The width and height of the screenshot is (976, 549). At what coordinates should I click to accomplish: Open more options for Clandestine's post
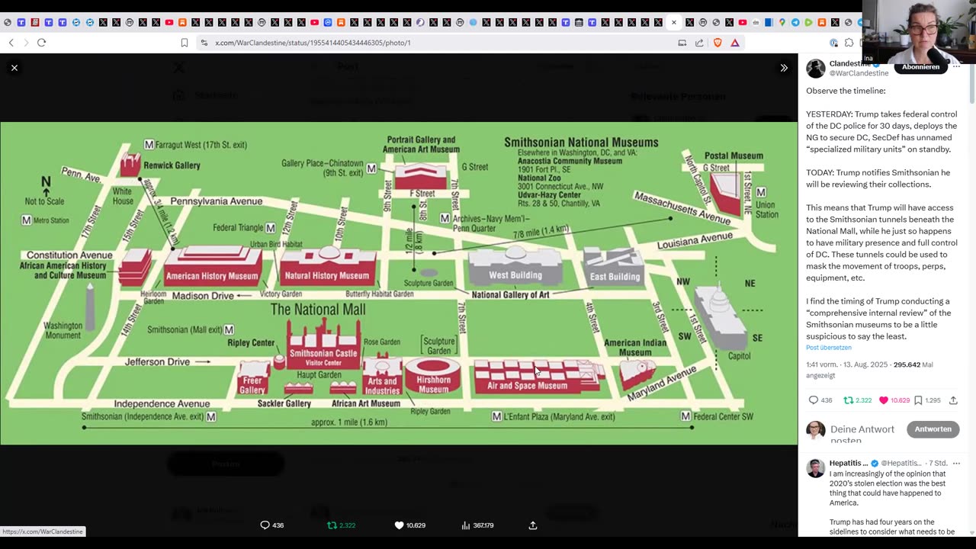[x=956, y=67]
